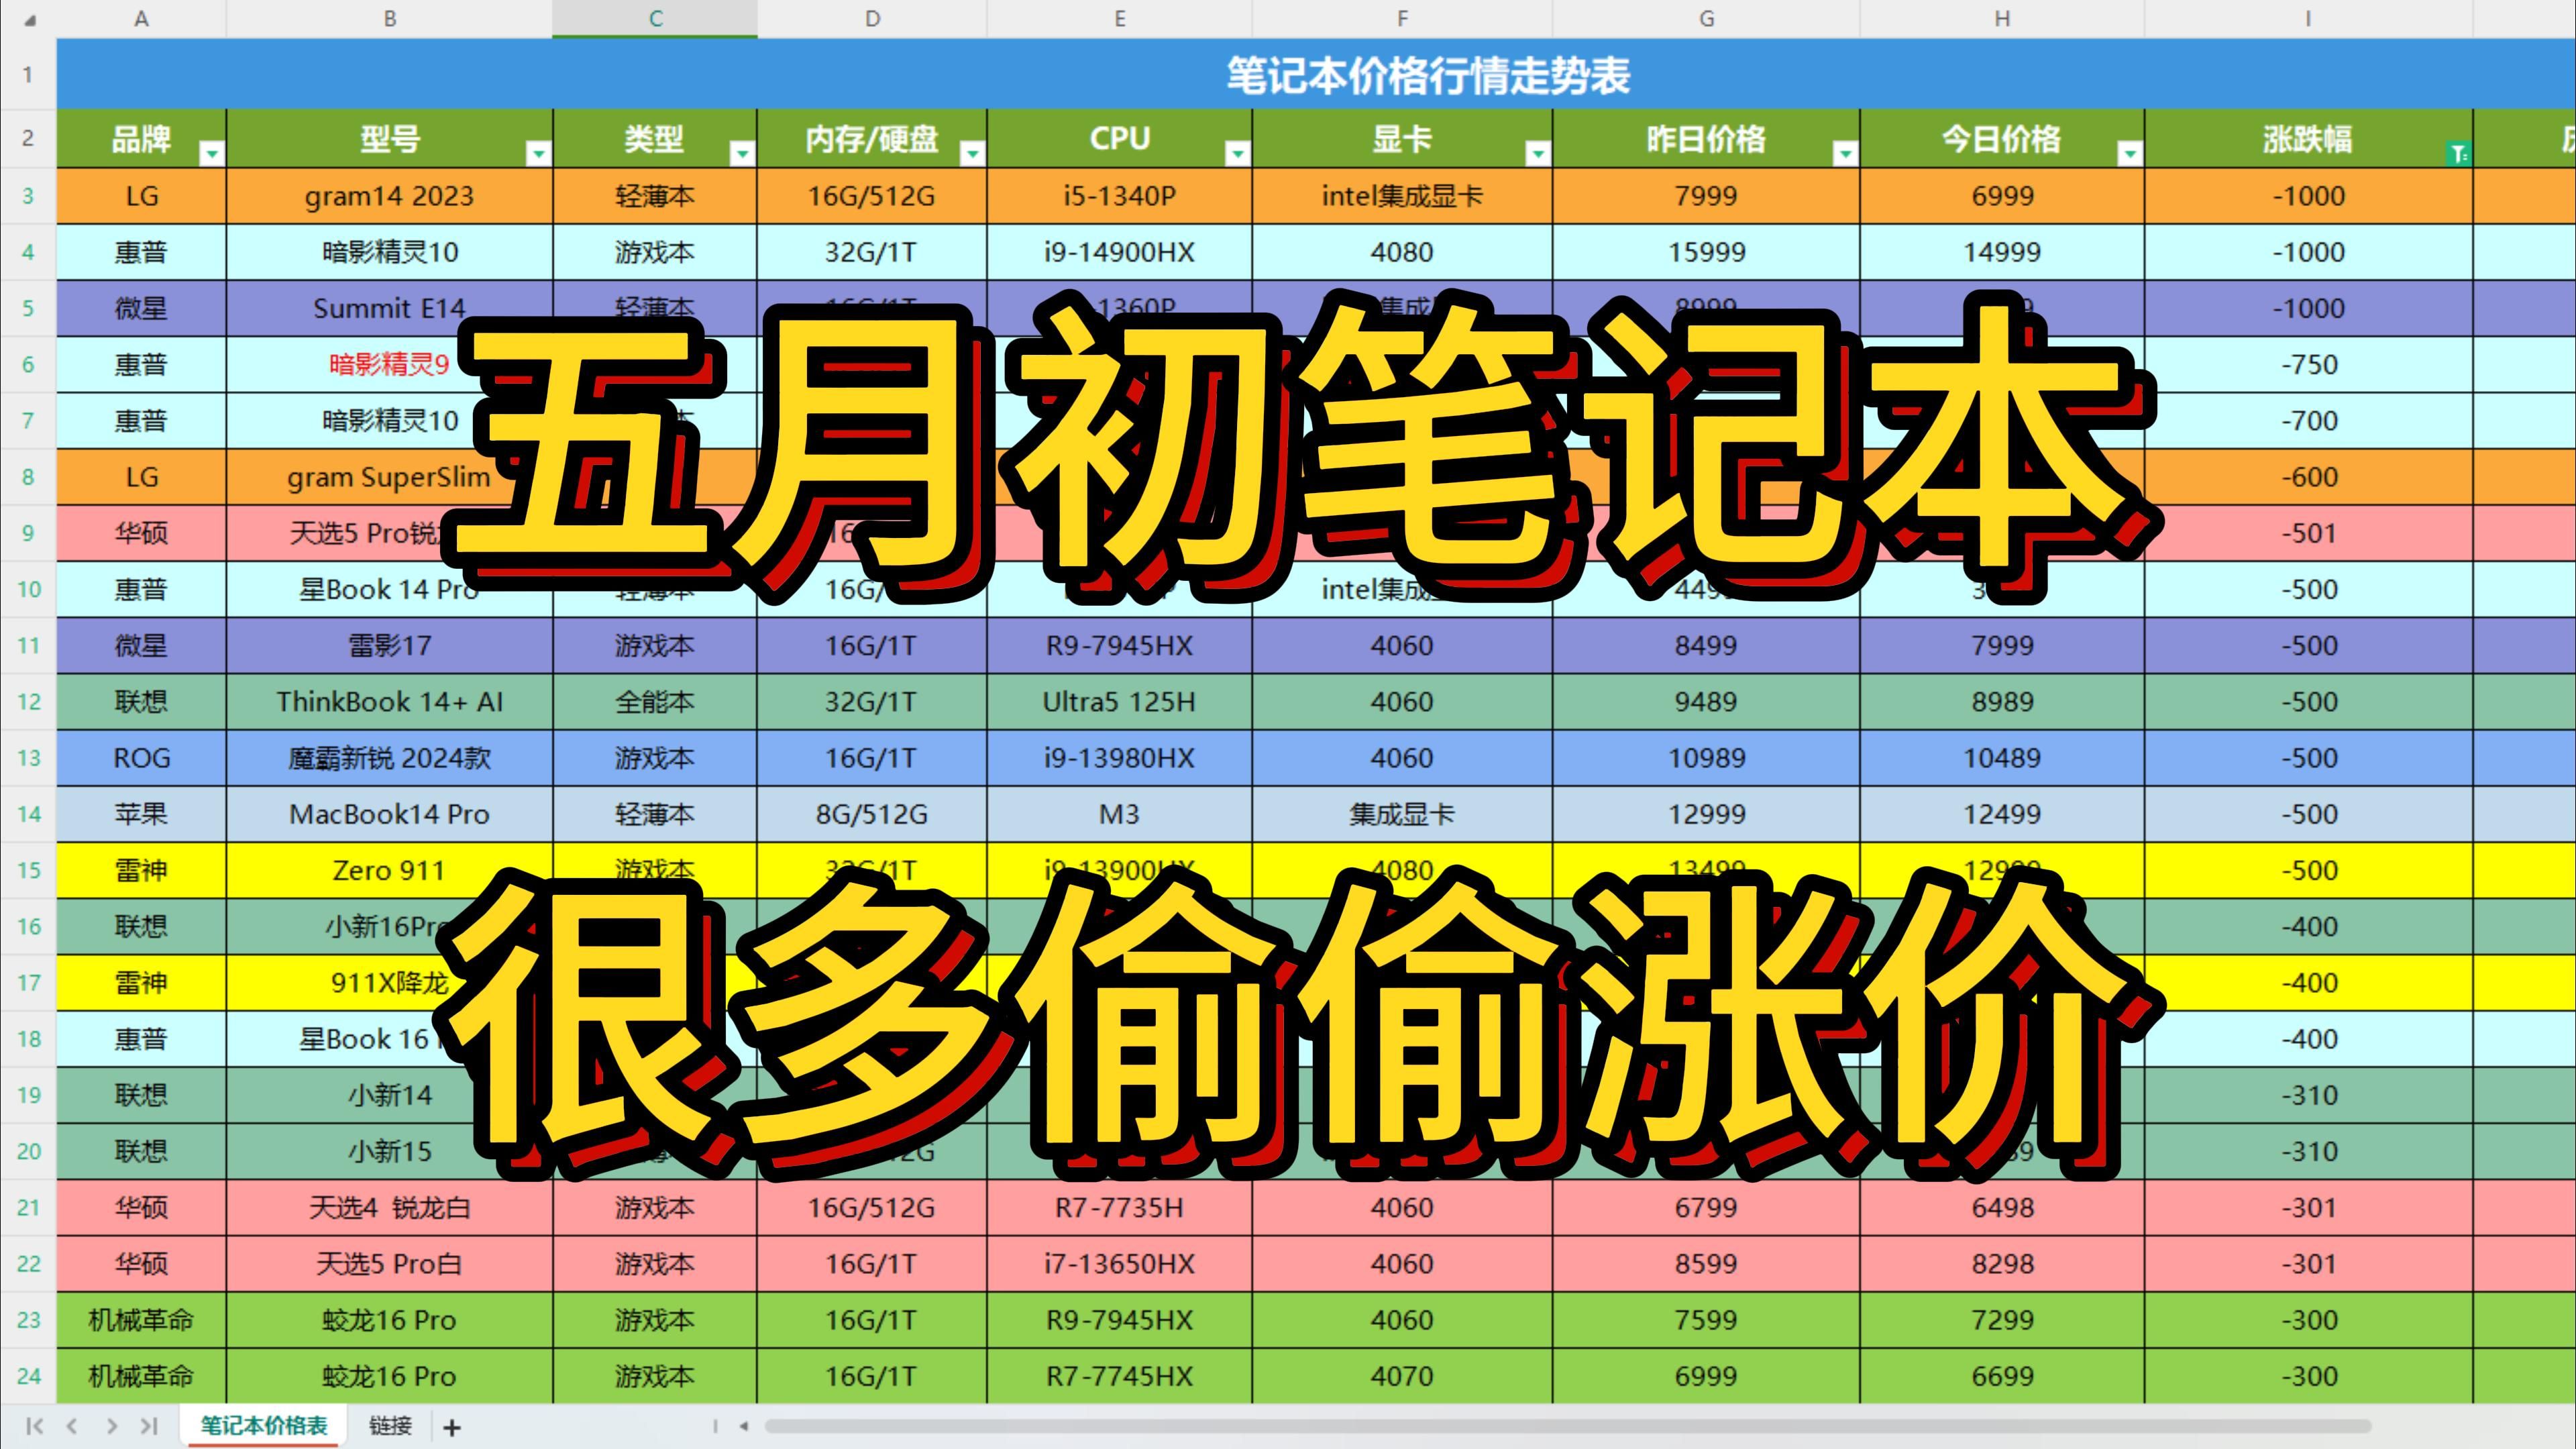Click cell Zero 911
Screen dimensions: 2576x1449
click(389, 870)
